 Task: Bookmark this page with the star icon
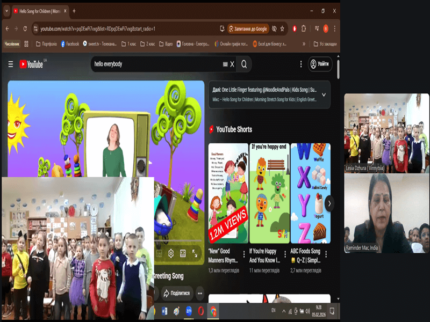pyautogui.click(x=282, y=28)
